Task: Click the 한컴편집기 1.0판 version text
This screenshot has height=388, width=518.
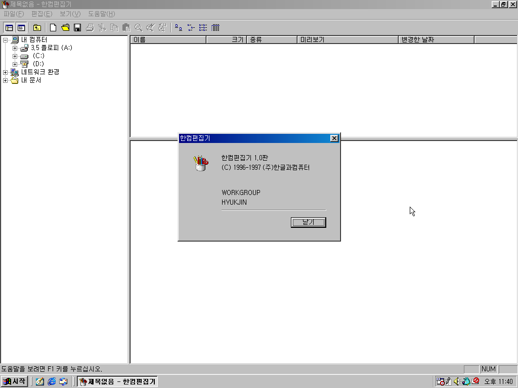Action: click(244, 158)
